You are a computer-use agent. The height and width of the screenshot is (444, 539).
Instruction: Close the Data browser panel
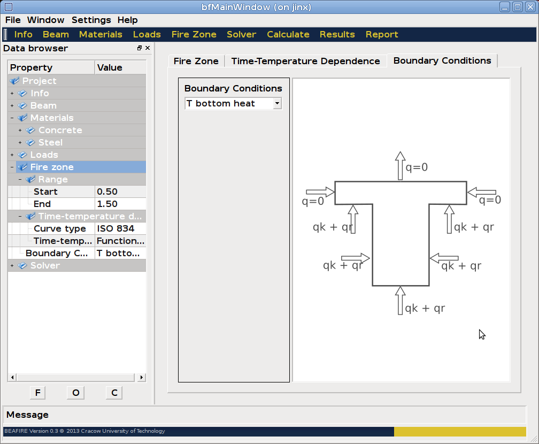[148, 48]
